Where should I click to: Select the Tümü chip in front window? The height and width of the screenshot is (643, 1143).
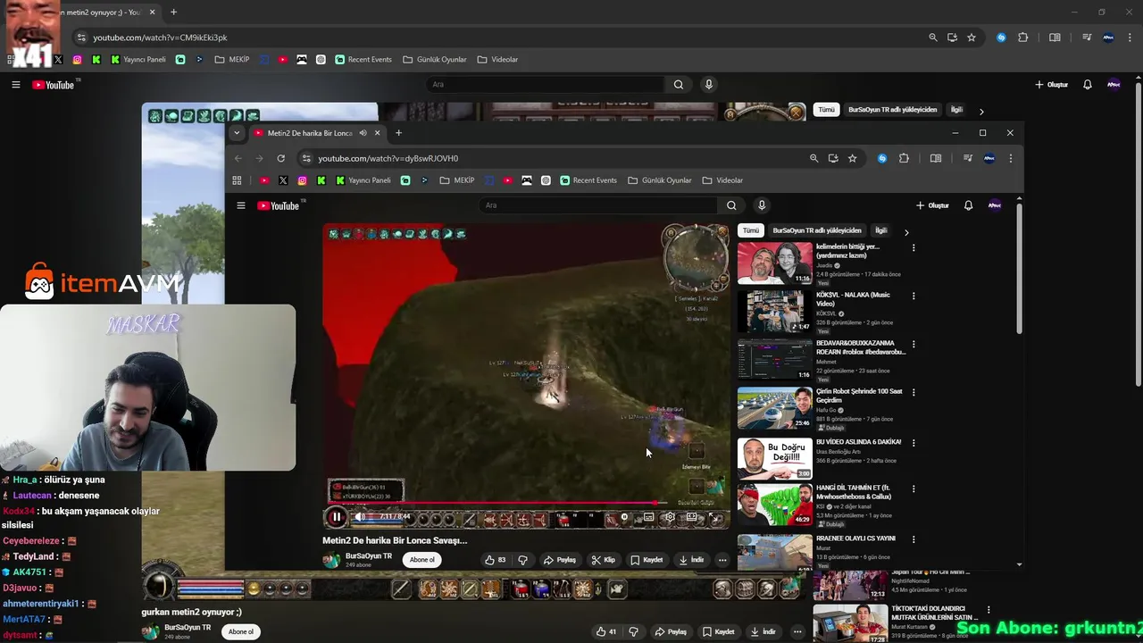[751, 230]
